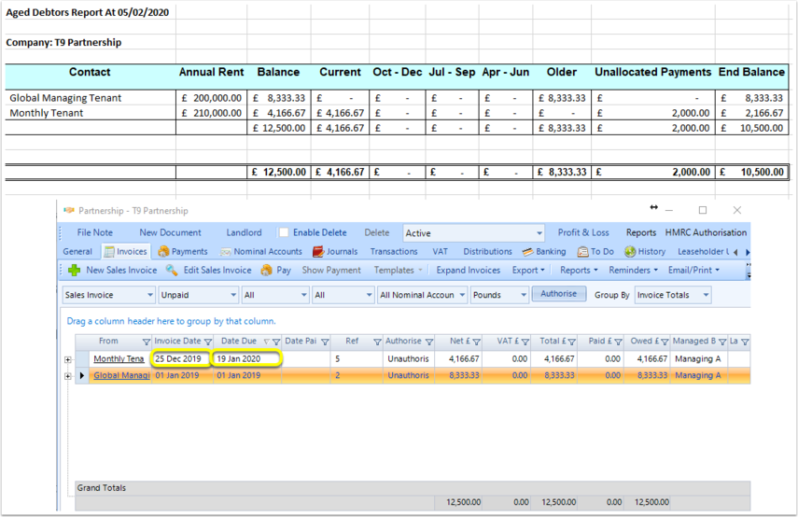798x517 pixels.
Task: Switch to the General tab
Action: (x=77, y=251)
